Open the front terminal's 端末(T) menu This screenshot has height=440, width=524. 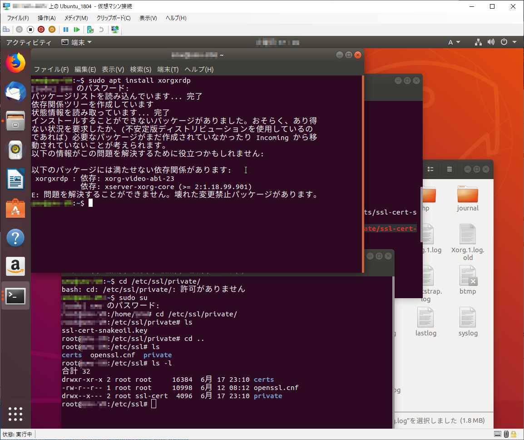click(168, 69)
